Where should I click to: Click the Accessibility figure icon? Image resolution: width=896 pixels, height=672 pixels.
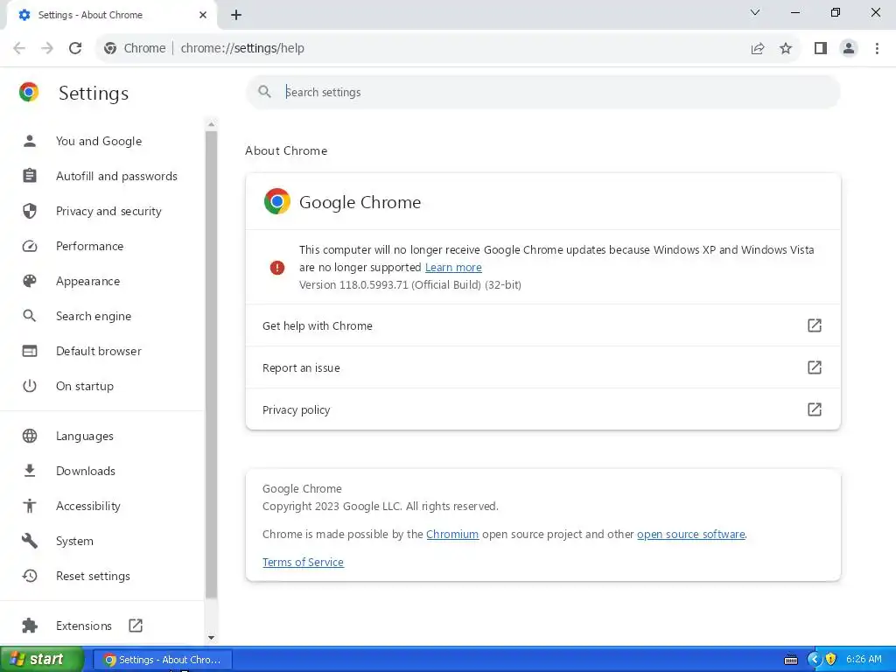click(29, 506)
